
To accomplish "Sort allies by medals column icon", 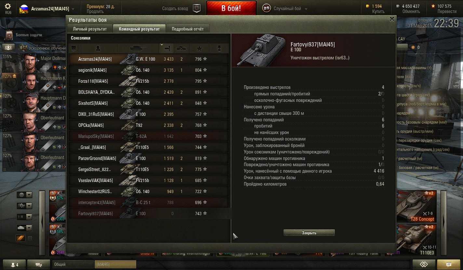I will point(219,48).
